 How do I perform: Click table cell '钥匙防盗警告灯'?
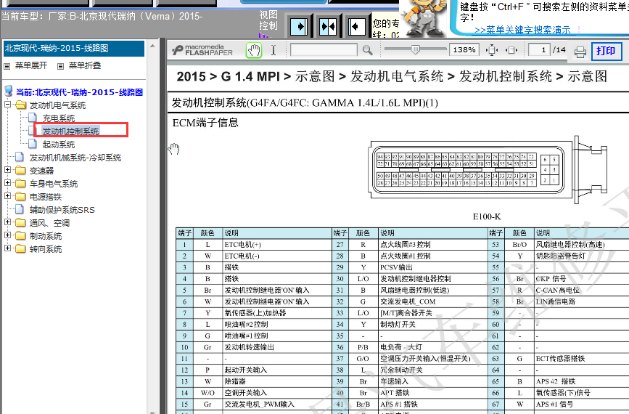(x=582, y=256)
